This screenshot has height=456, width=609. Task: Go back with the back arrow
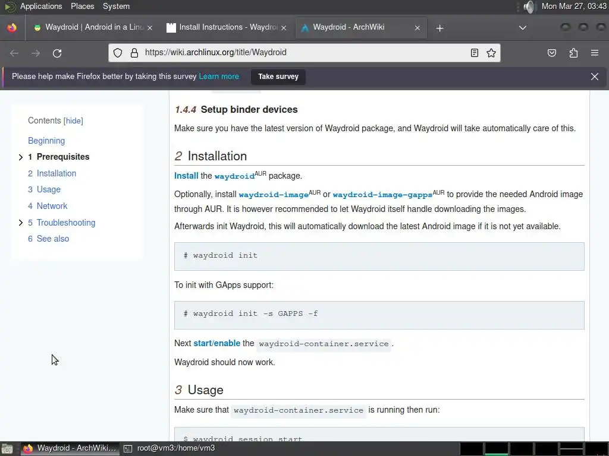(14, 53)
